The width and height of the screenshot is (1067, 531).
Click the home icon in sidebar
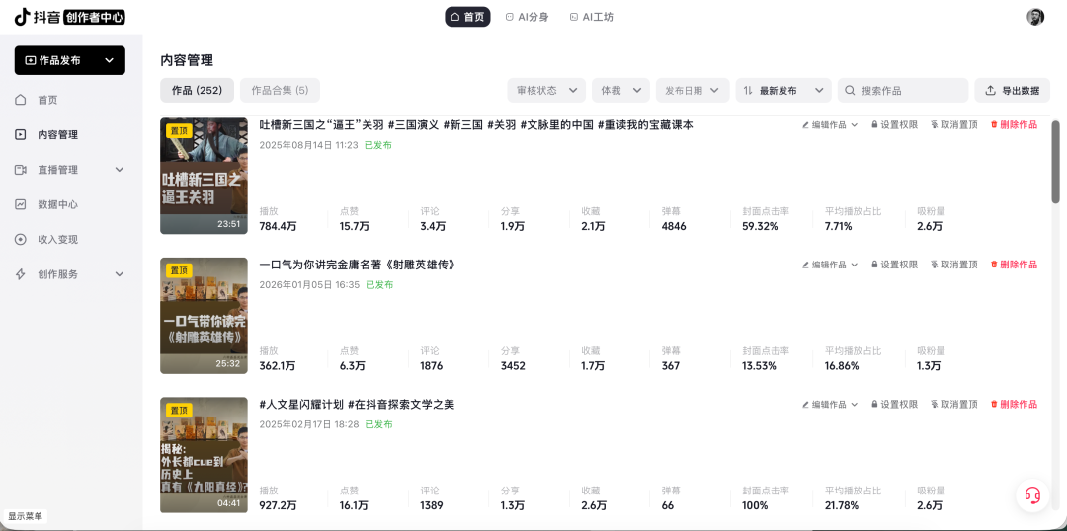point(21,100)
